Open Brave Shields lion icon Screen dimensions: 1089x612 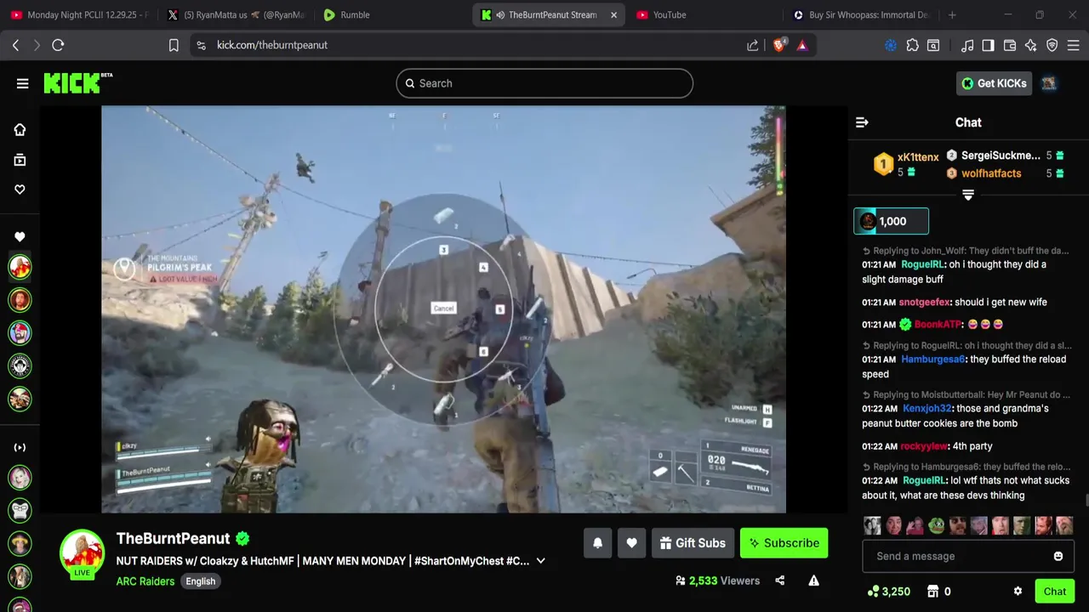coord(779,45)
